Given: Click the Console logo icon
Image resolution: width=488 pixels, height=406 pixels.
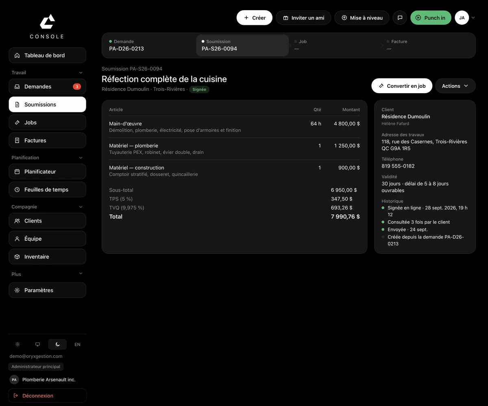Looking at the screenshot, I should coord(47,22).
